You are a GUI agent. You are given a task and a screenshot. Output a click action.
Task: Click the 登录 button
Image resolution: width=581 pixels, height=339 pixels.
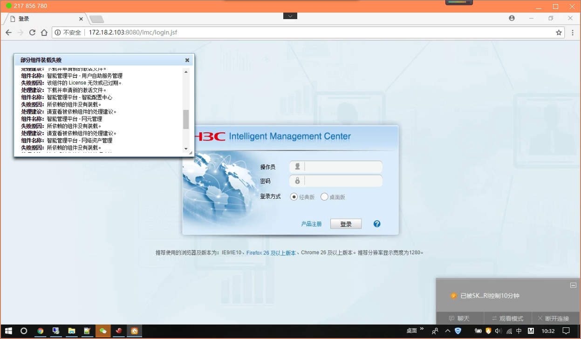point(346,224)
